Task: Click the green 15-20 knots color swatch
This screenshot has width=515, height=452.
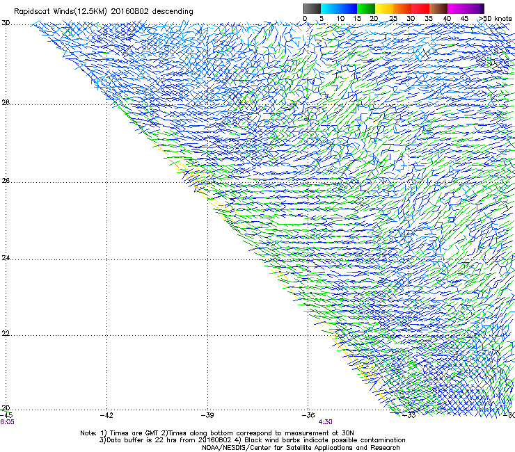Action: (x=366, y=8)
